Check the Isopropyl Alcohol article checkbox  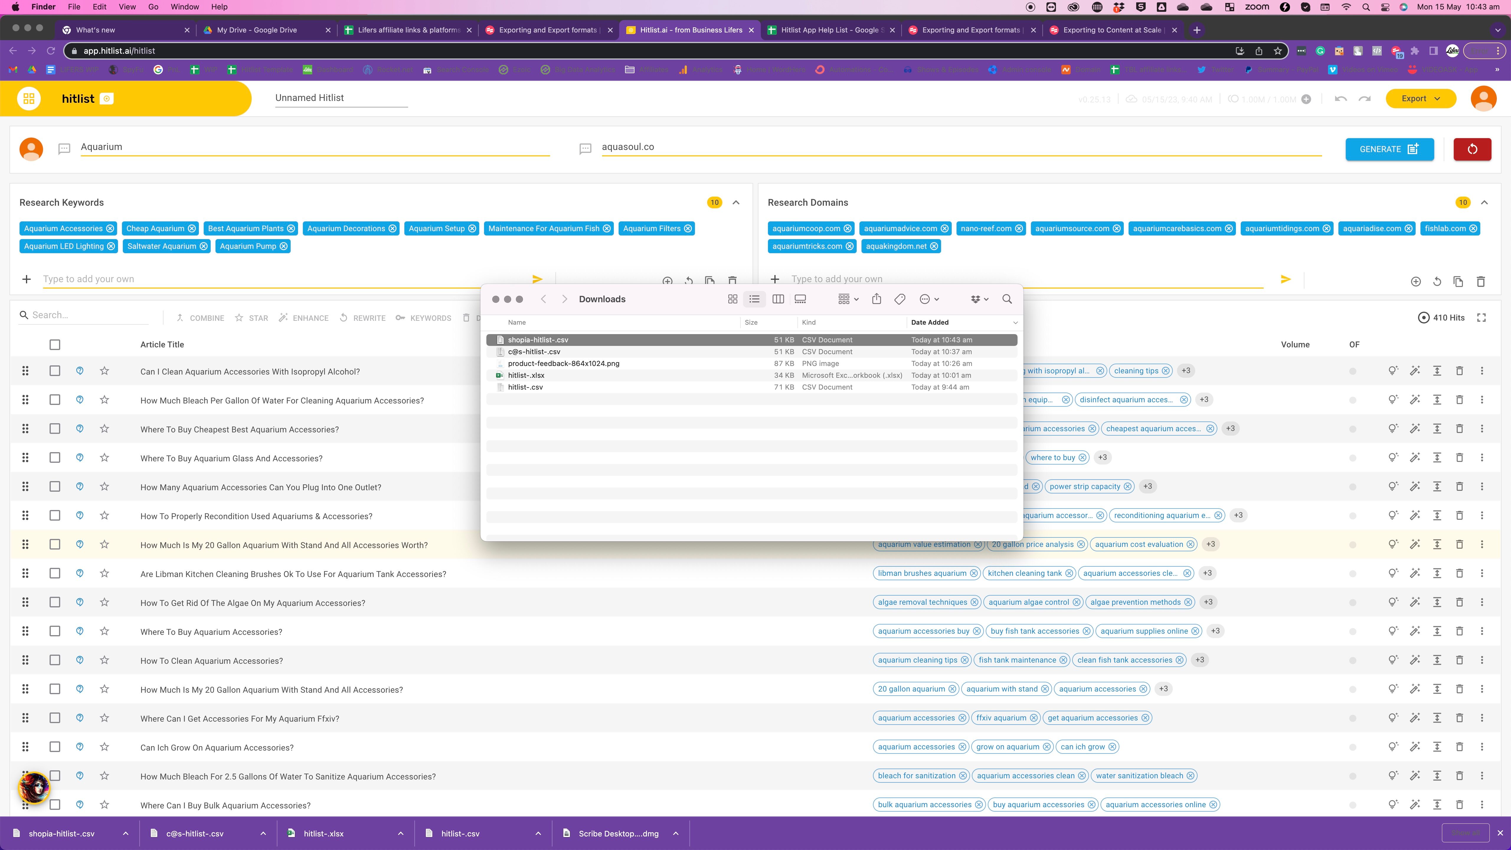(55, 371)
